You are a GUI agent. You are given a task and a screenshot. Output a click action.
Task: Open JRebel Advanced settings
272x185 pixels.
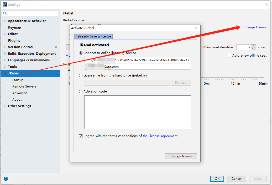tap(20, 93)
